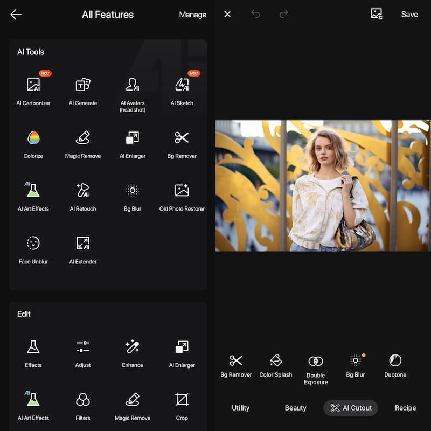Choose the Duotone tool
This screenshot has height=431, width=431.
click(x=395, y=366)
